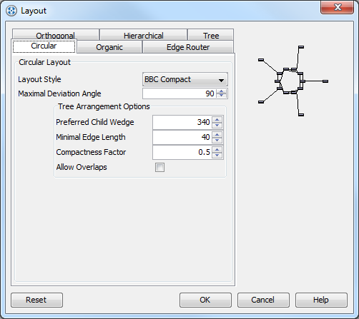Click the Minimal Edge Length field
Image resolution: width=359 pixels, height=319 pixels.
182,137
